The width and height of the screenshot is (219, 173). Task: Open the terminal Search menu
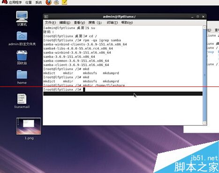point(95,22)
